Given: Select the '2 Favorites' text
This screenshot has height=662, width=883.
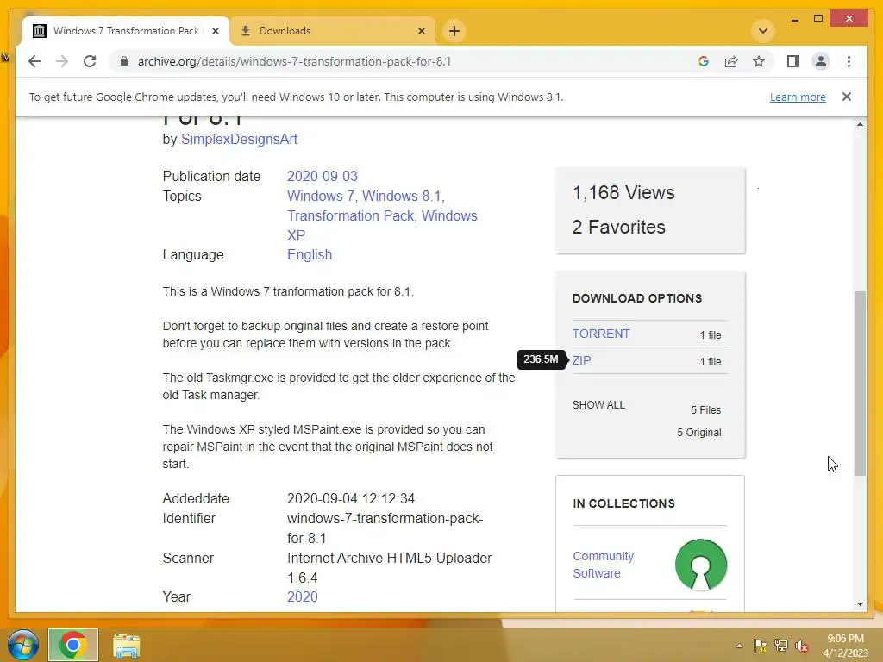Looking at the screenshot, I should 618,227.
